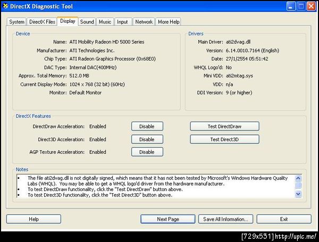Open the Music tab
Viewport: 319px width, 242px height.
(105, 22)
